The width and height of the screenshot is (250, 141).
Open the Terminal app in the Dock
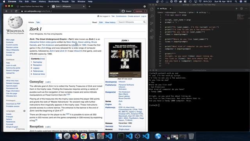point(121,136)
